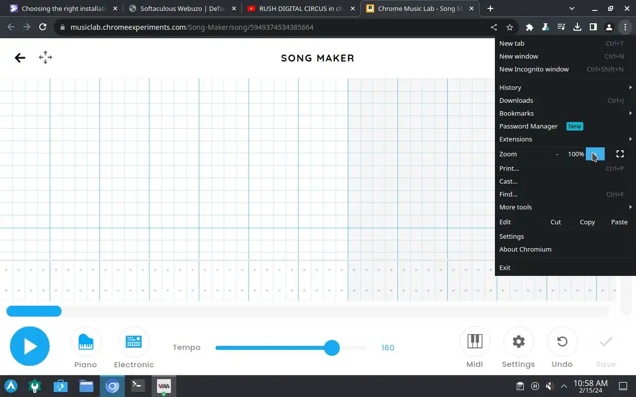Undo the last note change

tap(562, 341)
